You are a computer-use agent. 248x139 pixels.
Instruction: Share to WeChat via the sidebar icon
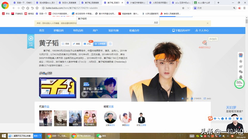pos(241,72)
